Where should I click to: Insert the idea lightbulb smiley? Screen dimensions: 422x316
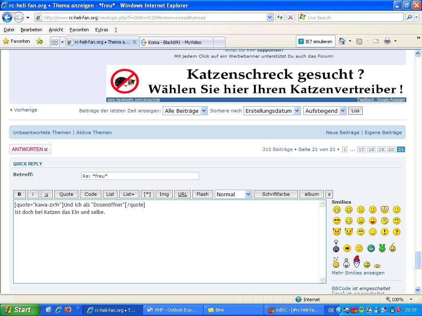click(x=336, y=246)
